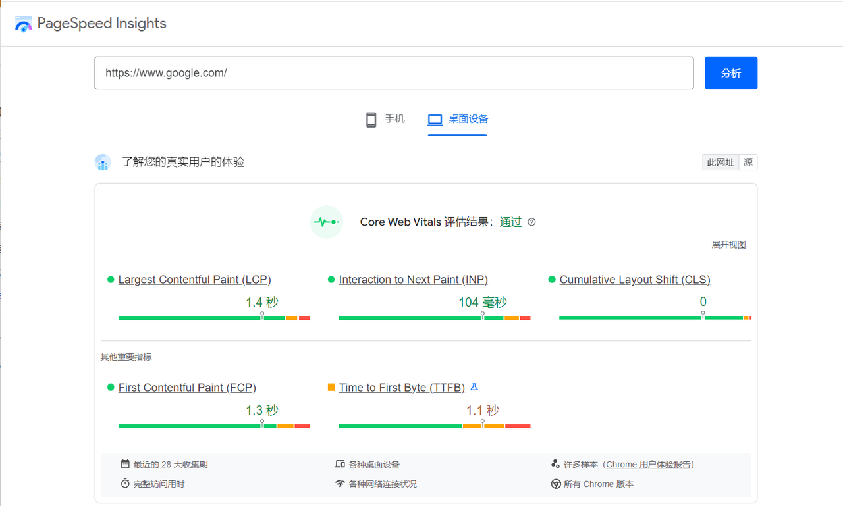
Task: Select the 此网址 toggle option
Action: tap(721, 163)
